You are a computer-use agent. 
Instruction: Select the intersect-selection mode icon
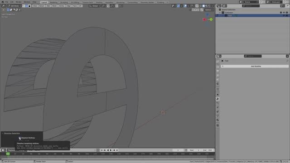(19, 10)
